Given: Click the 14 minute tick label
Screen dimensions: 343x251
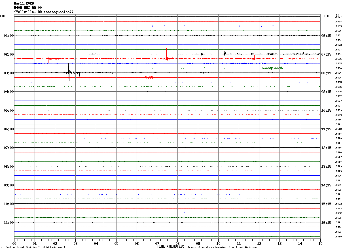Looking at the screenshot, I should click(300, 243).
